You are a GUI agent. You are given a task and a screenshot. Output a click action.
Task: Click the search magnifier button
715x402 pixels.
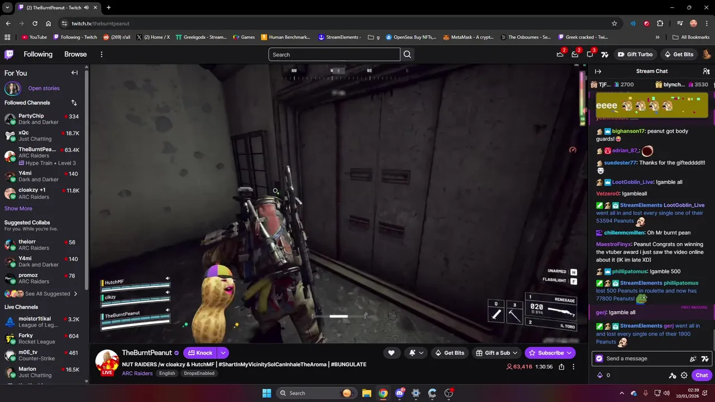pyautogui.click(x=407, y=54)
